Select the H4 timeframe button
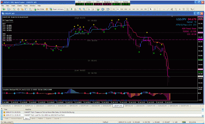205x124 pixels. click(x=133, y=9)
